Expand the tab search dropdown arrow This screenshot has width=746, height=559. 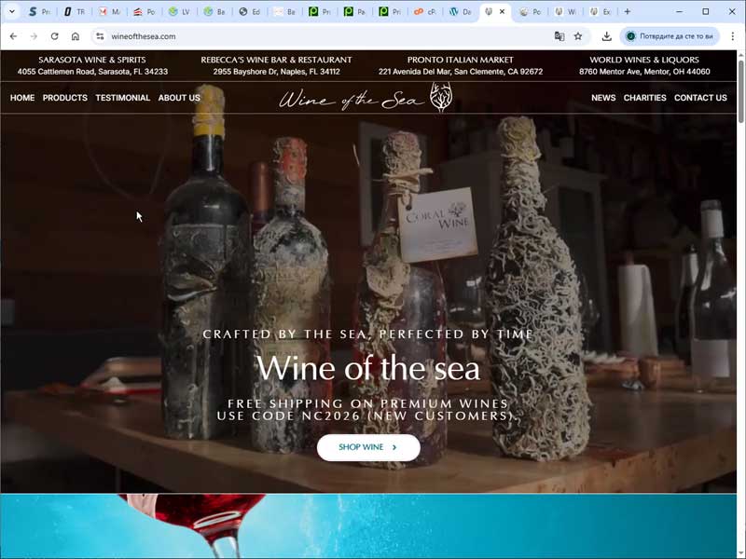[12, 12]
